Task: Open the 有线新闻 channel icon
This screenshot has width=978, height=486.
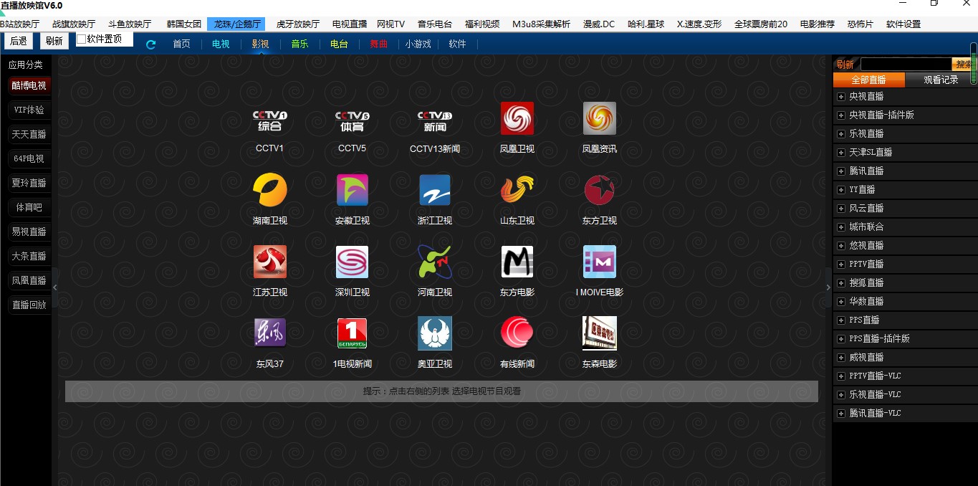Action: tap(517, 334)
